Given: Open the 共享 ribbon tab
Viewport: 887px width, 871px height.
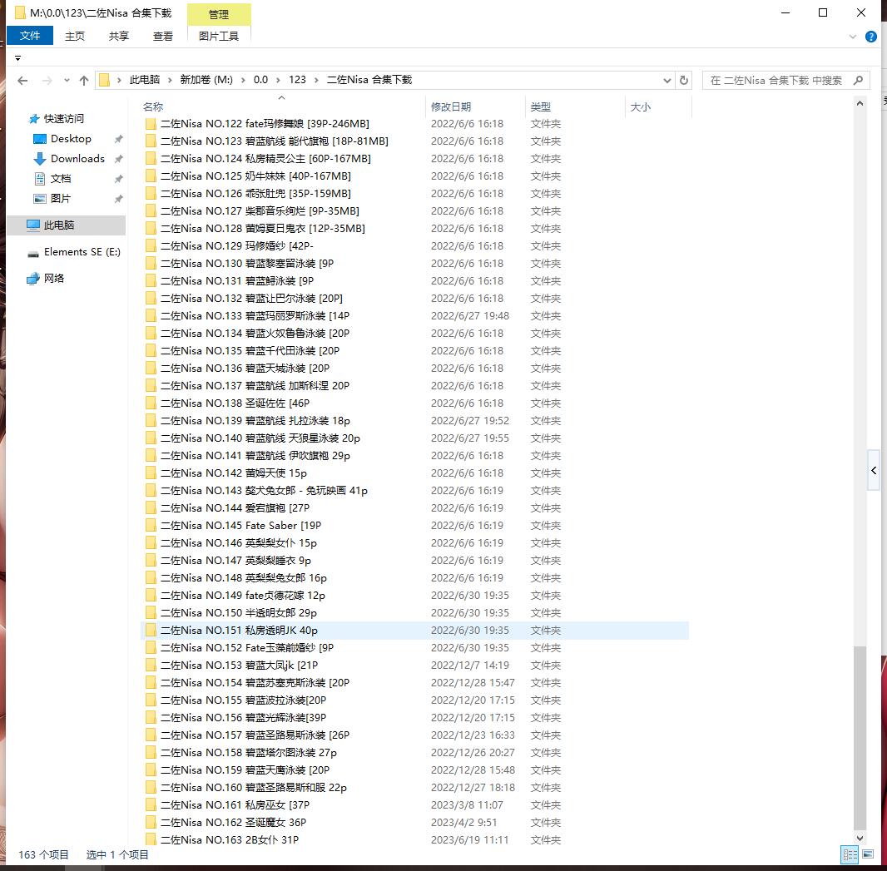Looking at the screenshot, I should pyautogui.click(x=119, y=37).
